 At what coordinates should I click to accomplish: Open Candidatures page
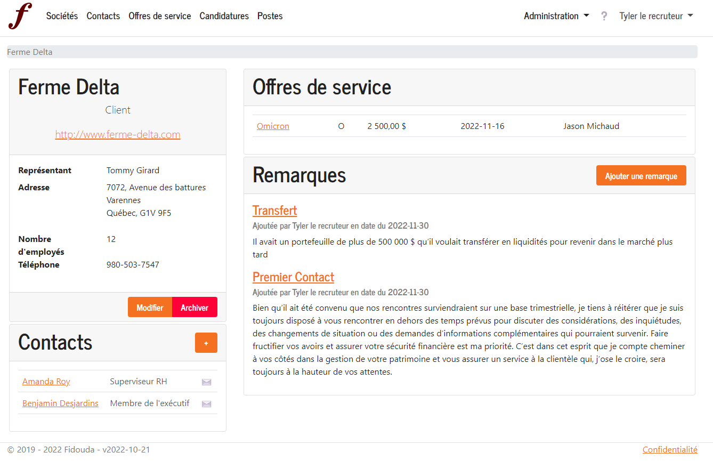point(224,16)
